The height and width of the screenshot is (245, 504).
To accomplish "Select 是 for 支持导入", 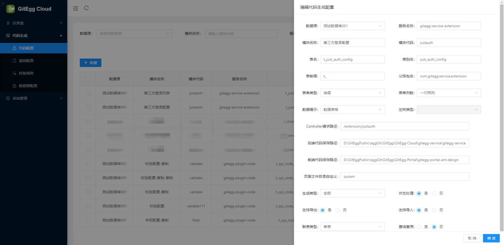I will pyautogui.click(x=419, y=210).
